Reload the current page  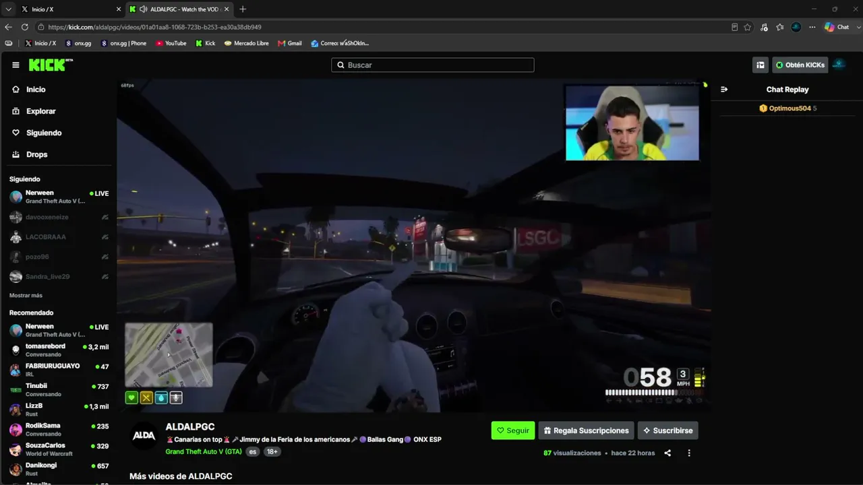point(25,27)
